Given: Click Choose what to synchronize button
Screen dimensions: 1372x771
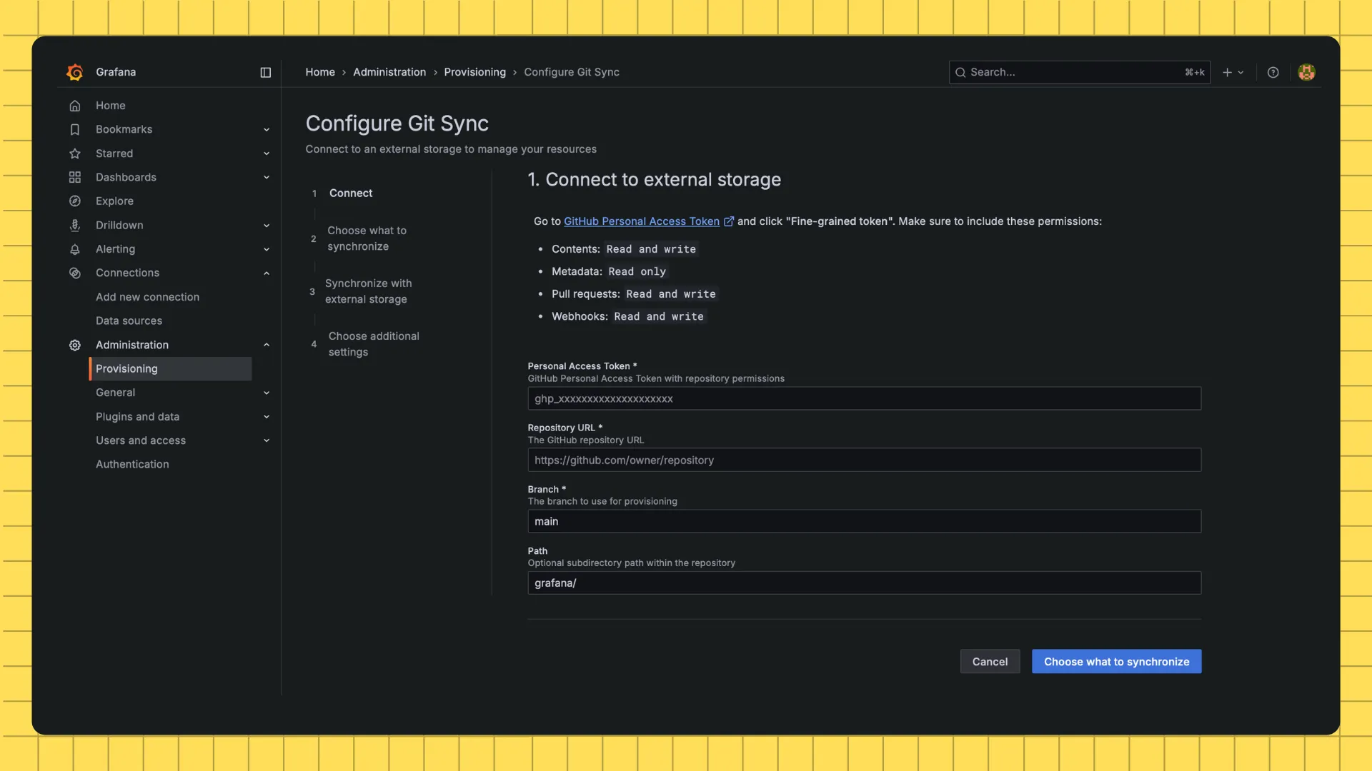Looking at the screenshot, I should point(1116,662).
